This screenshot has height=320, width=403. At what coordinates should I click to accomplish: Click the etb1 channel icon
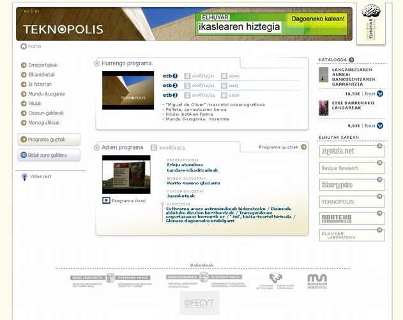click(170, 76)
